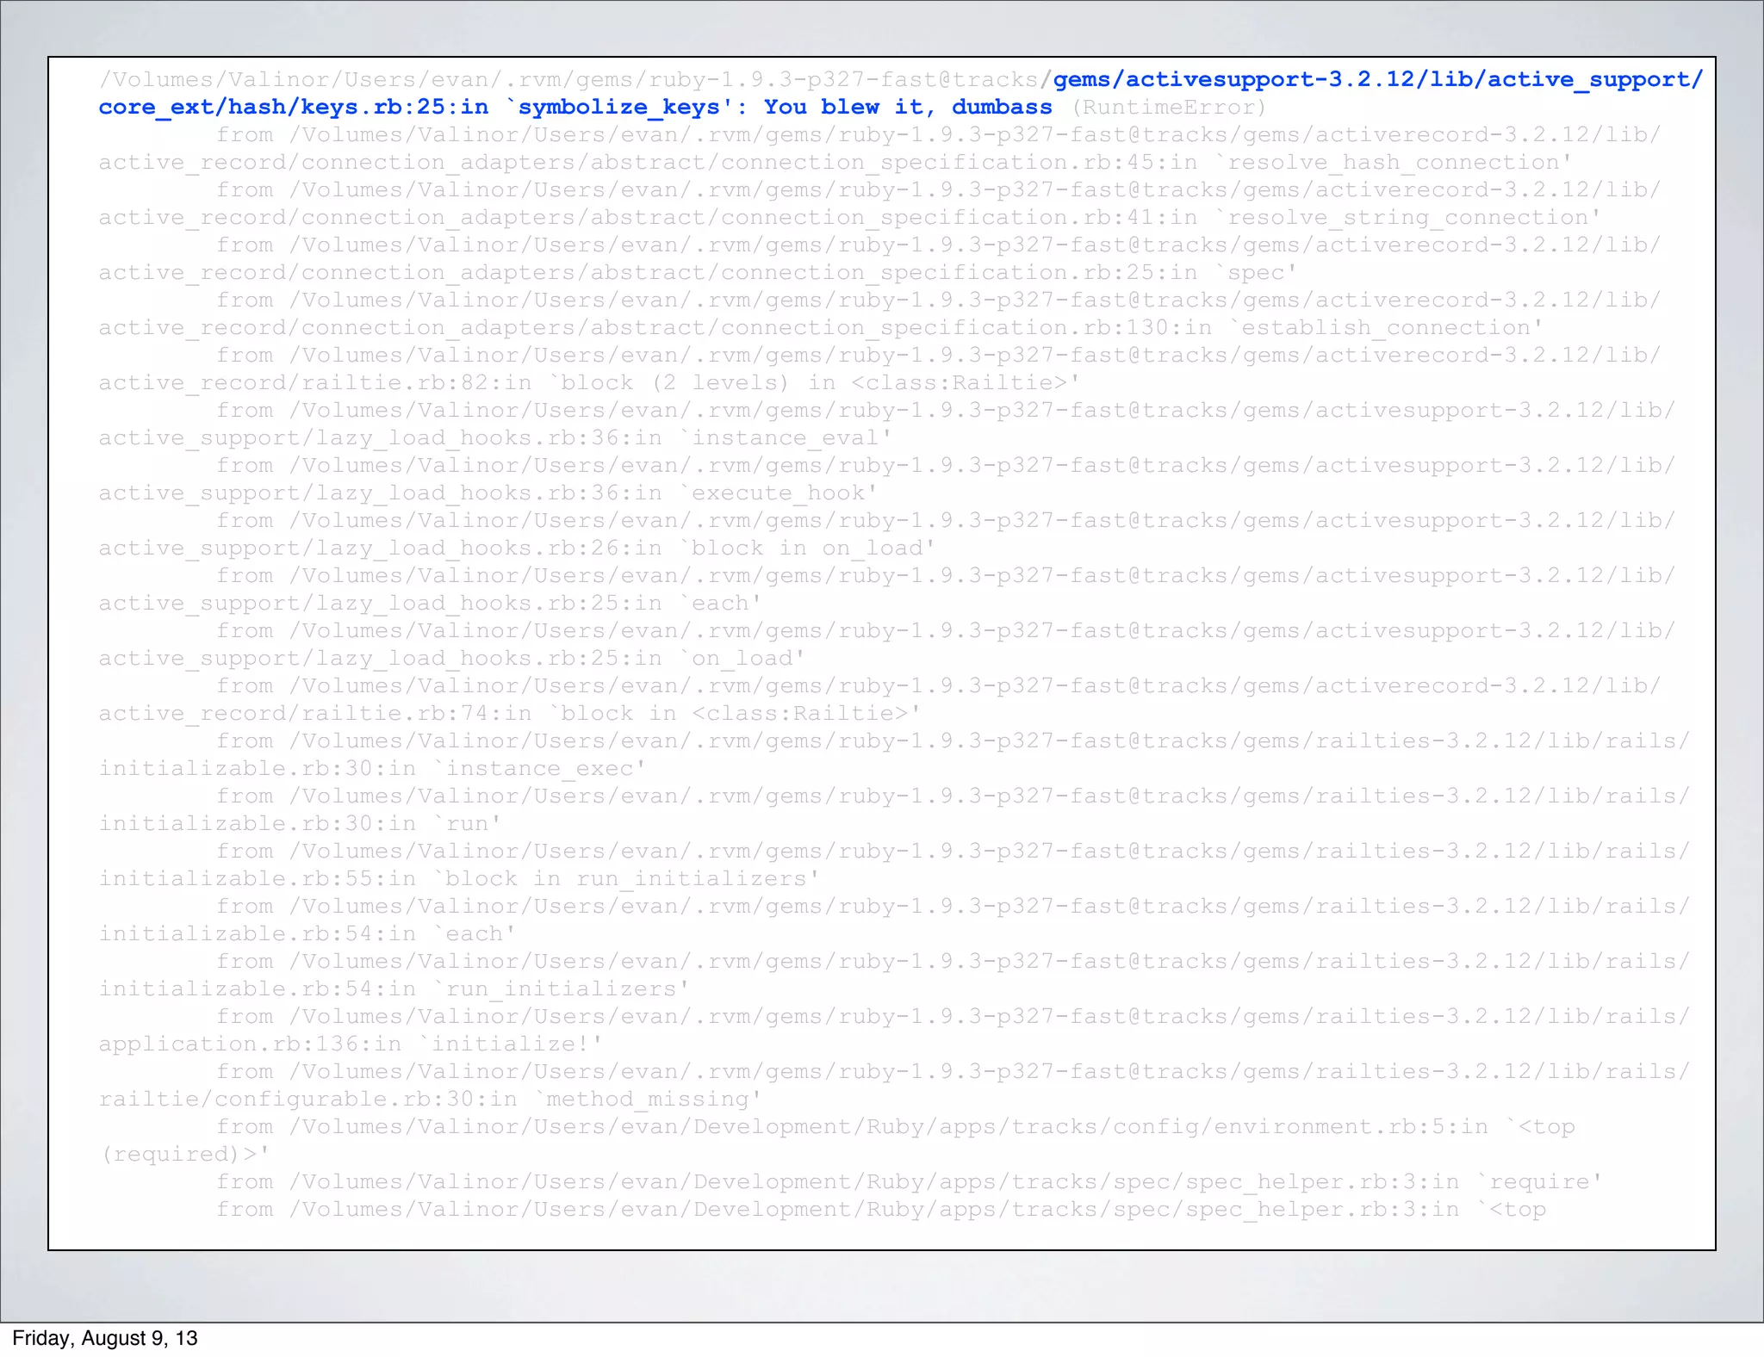Click the 'spec_helper.rb:3:in `require'' line
Screen dimensions: 1764x1357
[x=909, y=1181]
